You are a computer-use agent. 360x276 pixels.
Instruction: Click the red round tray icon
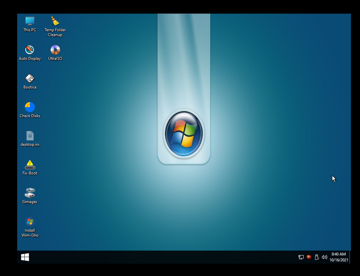[x=309, y=257]
